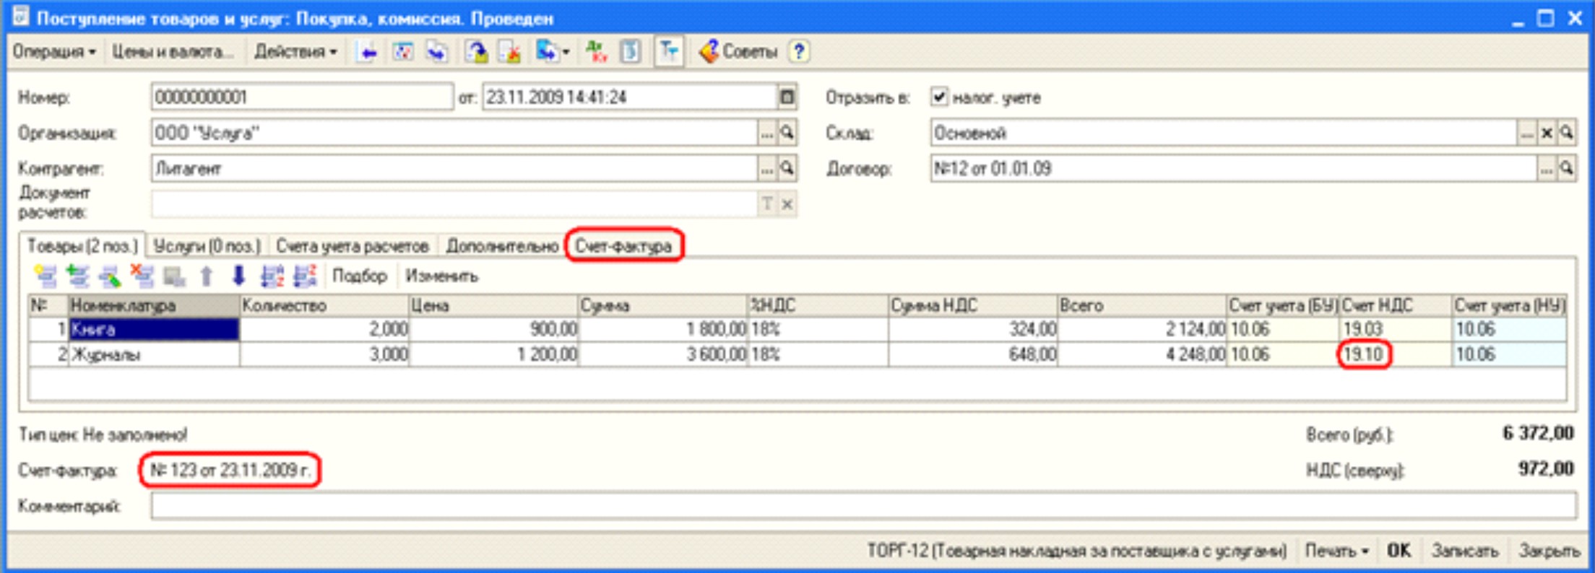Open the Действия menu
1595x573 pixels.
click(295, 52)
